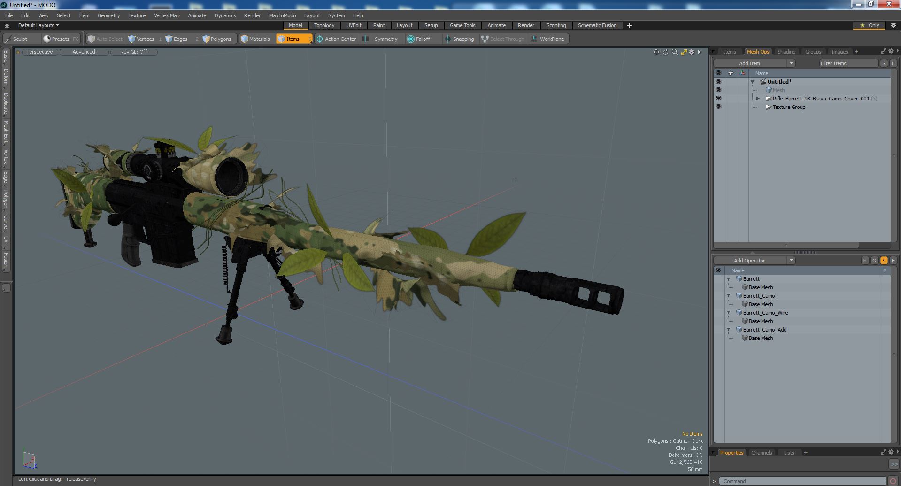Click the layout settings gear at top right
The image size is (901, 486).
pyautogui.click(x=893, y=25)
